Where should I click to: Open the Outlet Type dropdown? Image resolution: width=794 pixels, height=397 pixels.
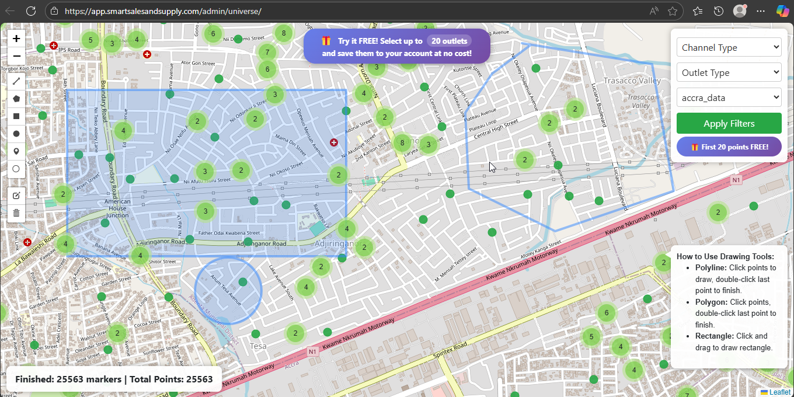coord(729,72)
